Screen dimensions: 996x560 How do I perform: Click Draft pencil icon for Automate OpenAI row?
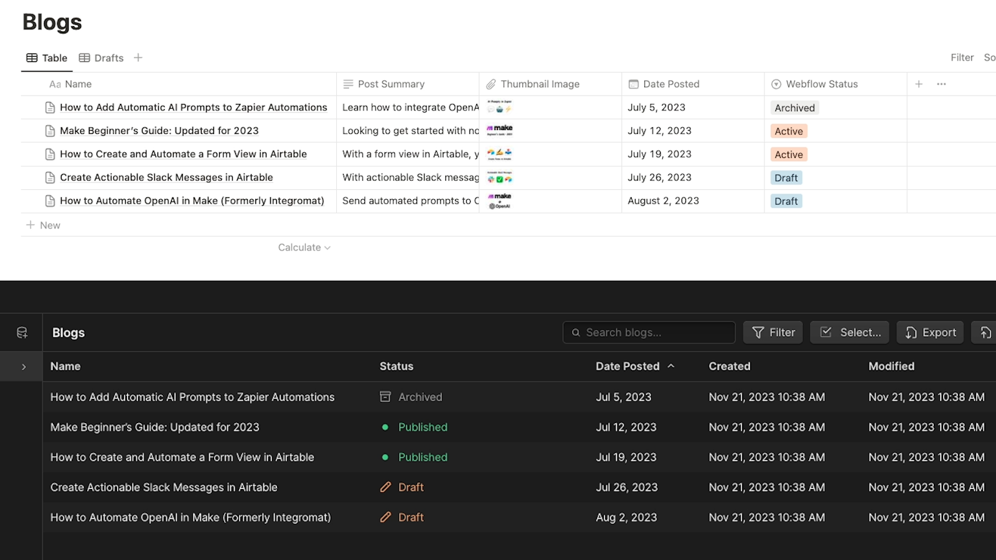coord(385,516)
